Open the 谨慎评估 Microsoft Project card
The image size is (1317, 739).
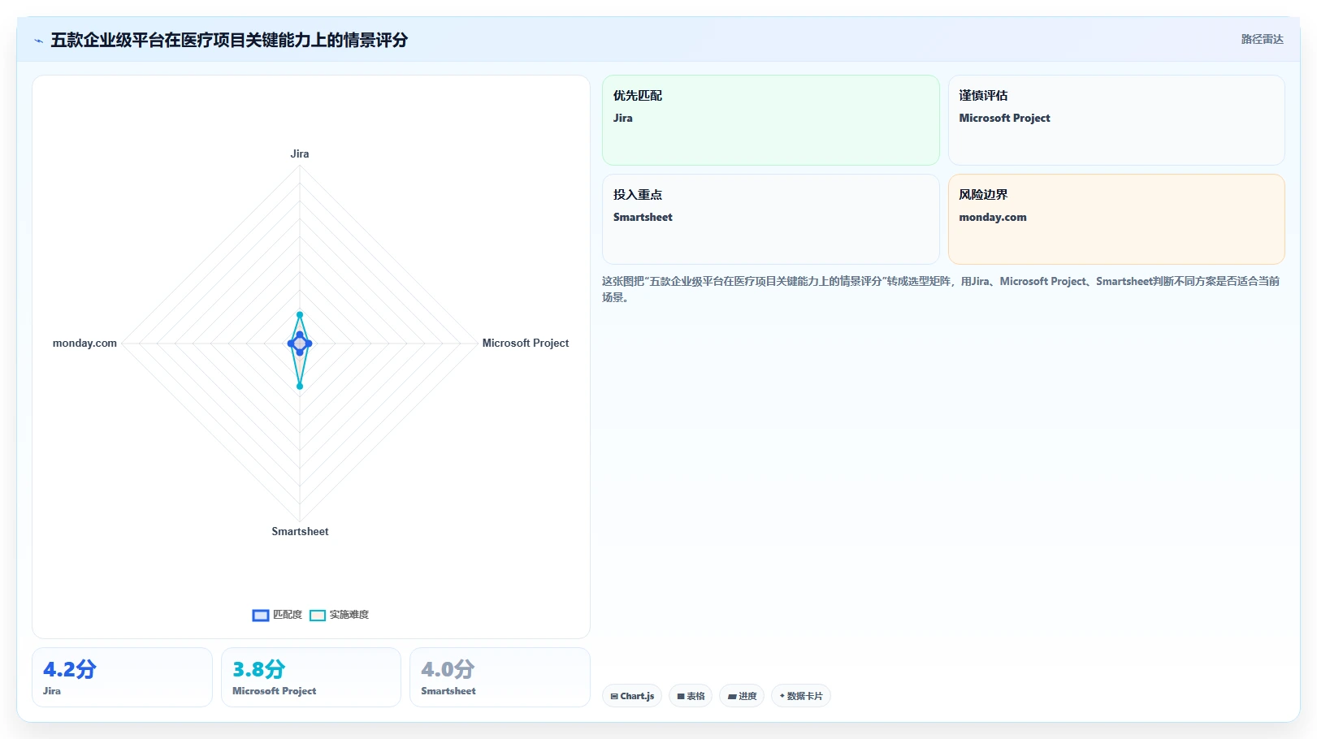(x=1116, y=120)
